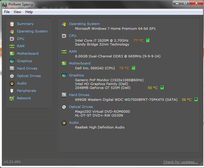
Task: Click the CPU heading link in summary
Action: point(73,36)
